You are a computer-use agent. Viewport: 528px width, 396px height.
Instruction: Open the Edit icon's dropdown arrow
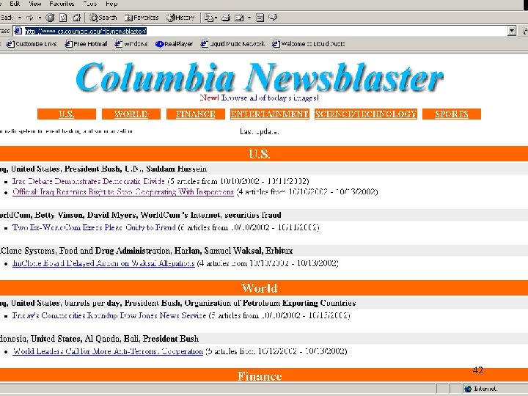(249, 18)
